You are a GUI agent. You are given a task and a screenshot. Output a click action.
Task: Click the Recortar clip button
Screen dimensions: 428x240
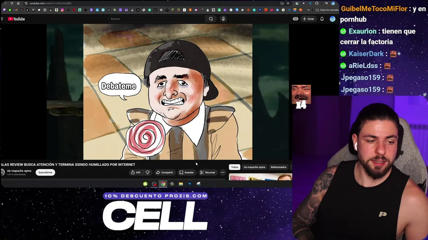pyautogui.click(x=208, y=172)
